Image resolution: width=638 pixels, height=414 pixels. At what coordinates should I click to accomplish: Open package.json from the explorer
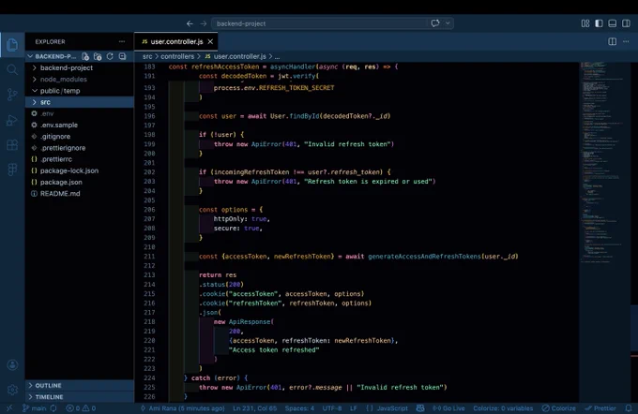pyautogui.click(x=61, y=182)
